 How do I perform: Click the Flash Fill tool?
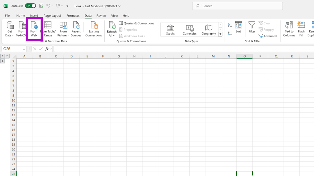tap(301, 28)
